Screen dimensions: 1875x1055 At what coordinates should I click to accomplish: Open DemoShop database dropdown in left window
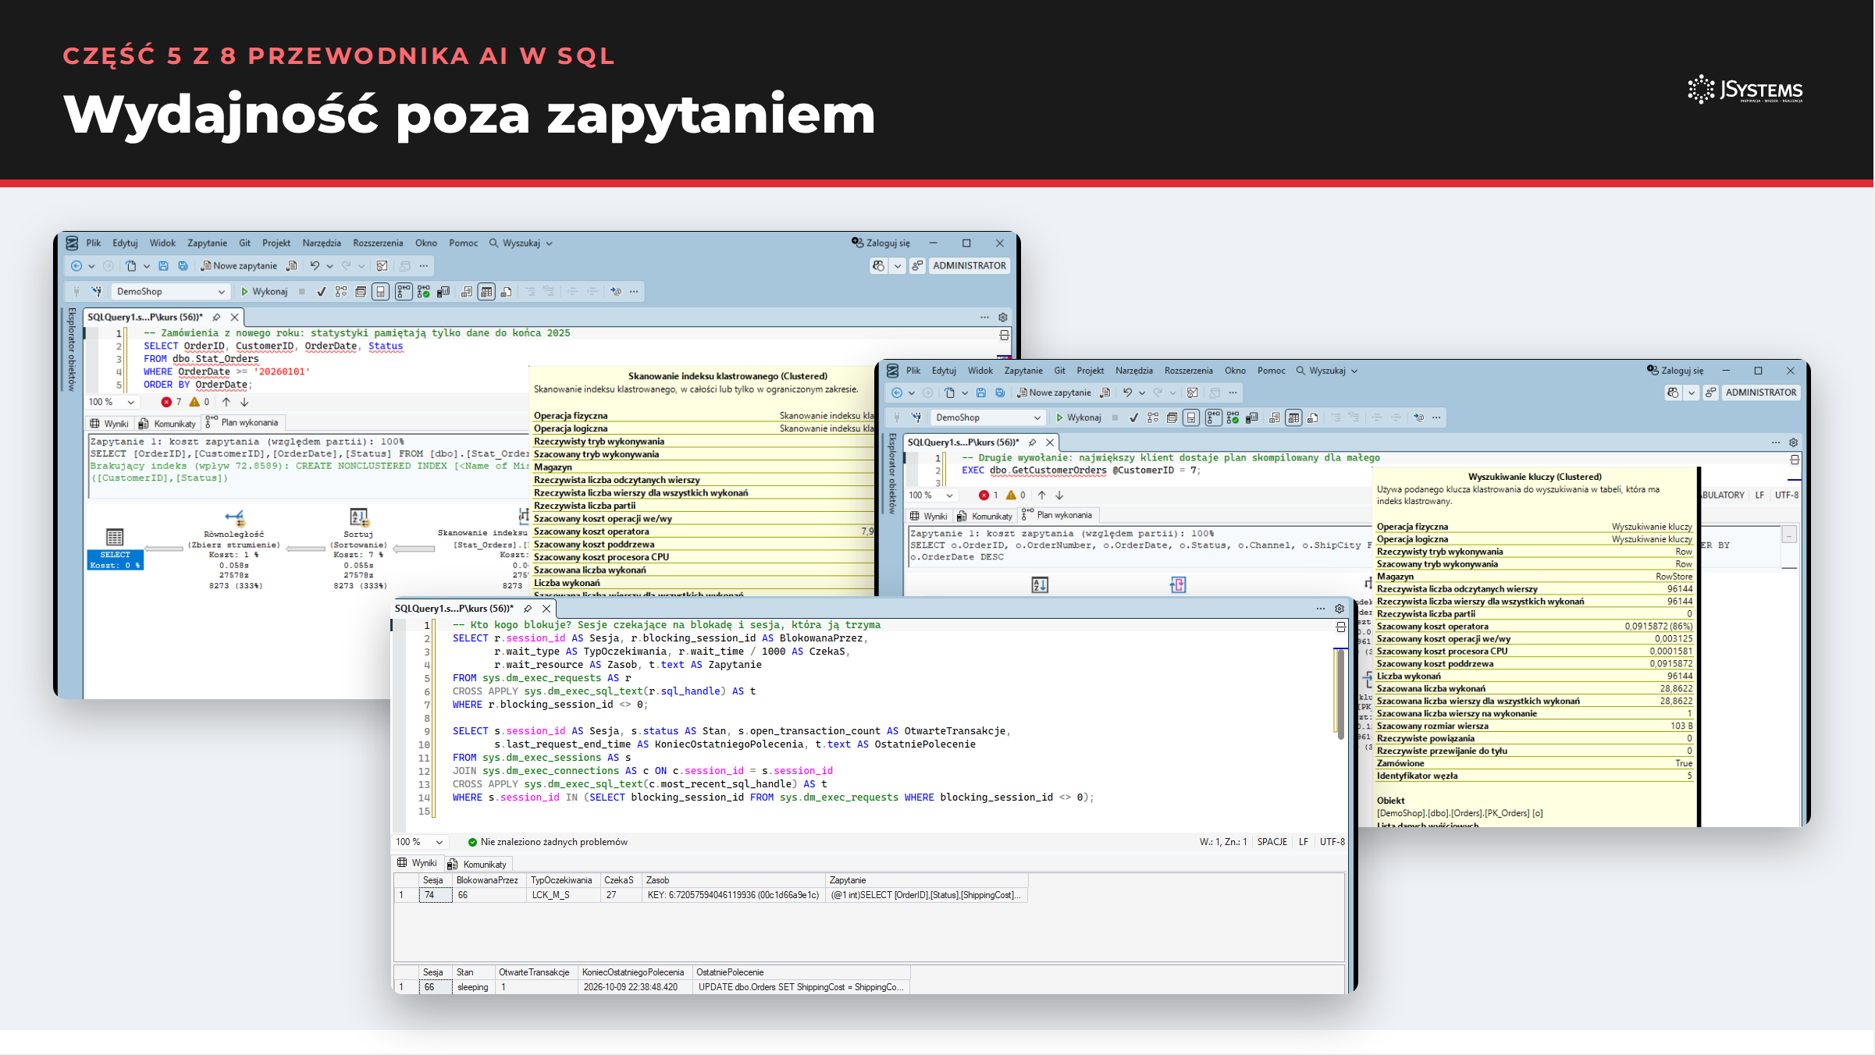[x=170, y=292]
